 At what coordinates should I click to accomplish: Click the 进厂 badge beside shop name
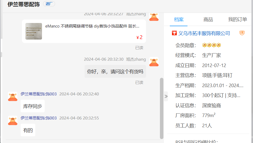pos(49,4)
